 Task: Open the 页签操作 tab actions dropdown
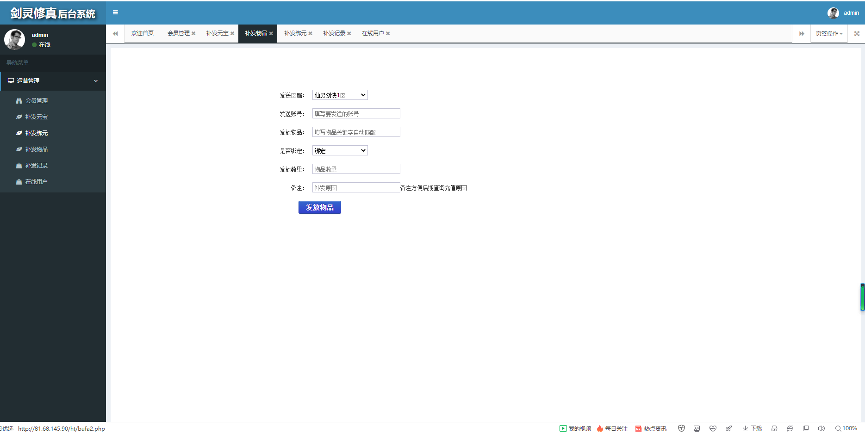829,33
